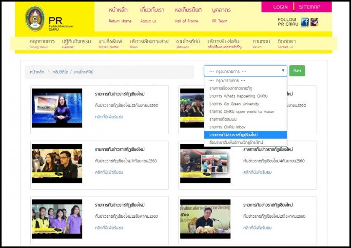Screen dimensions: 351x248
Task: Click watch link for 4 กันยายน 2560 video
Action: click(x=257, y=172)
